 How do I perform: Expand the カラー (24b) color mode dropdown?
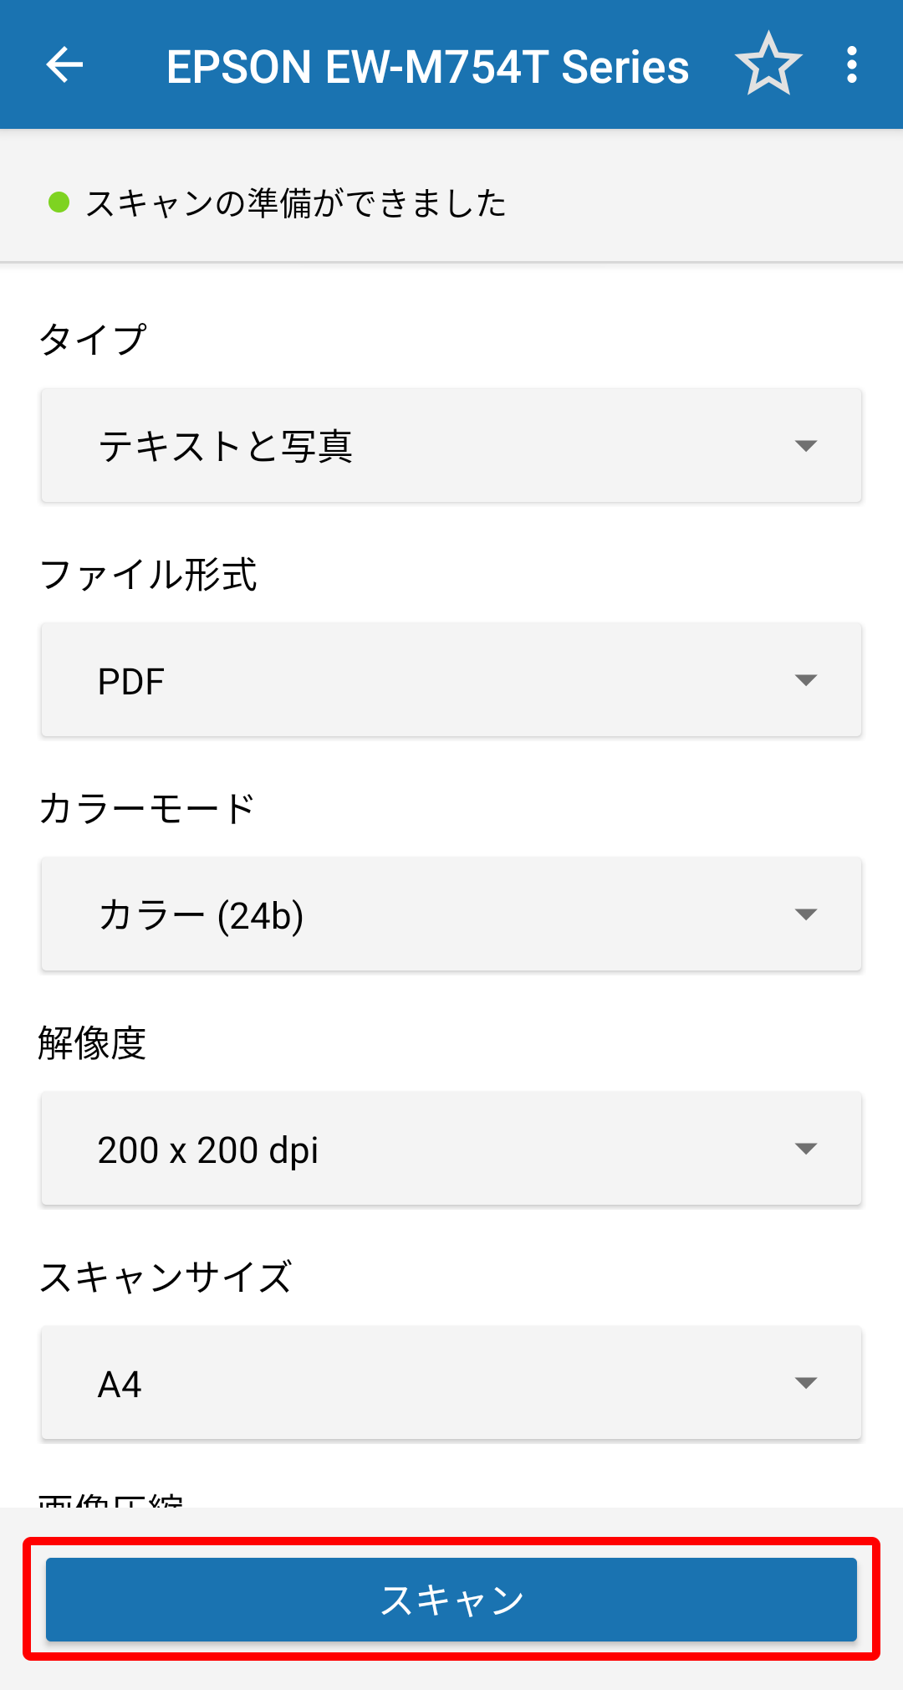(x=451, y=914)
